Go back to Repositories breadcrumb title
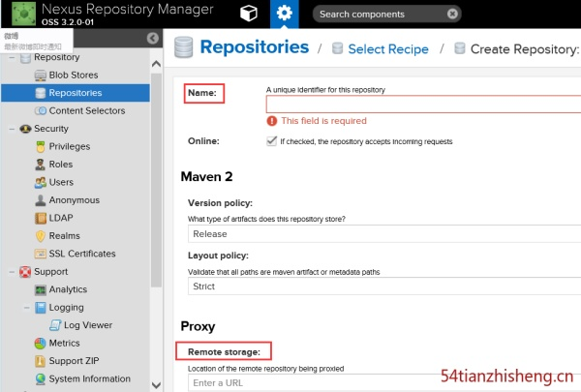 pyautogui.click(x=254, y=47)
